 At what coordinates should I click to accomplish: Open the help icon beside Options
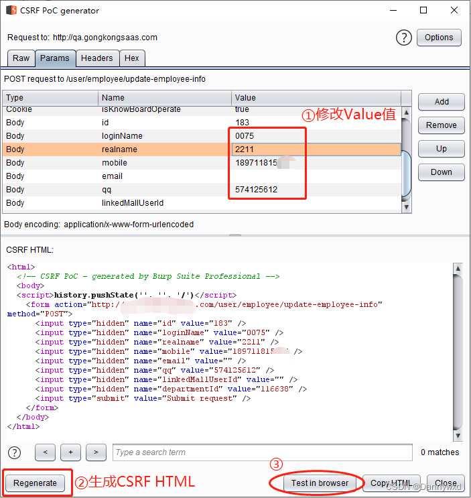pyautogui.click(x=404, y=38)
